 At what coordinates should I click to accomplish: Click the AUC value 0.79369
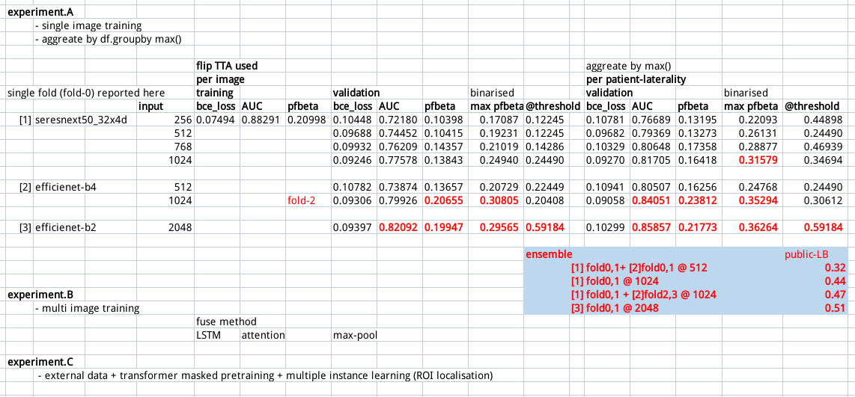651,133
